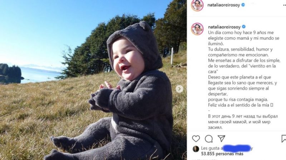The width and height of the screenshot is (286, 160).
Task: Click the Feliz vida caption line
Action: coord(241,105)
